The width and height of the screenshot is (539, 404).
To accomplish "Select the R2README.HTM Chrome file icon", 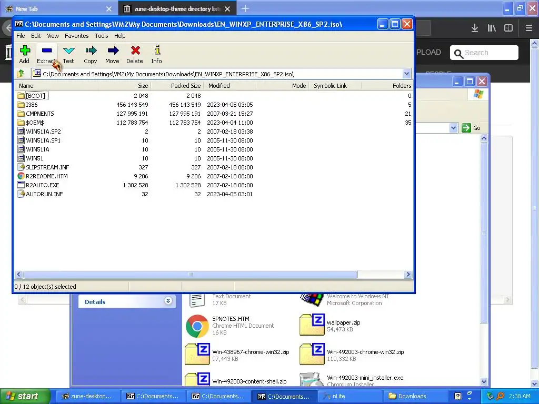I will (21, 176).
